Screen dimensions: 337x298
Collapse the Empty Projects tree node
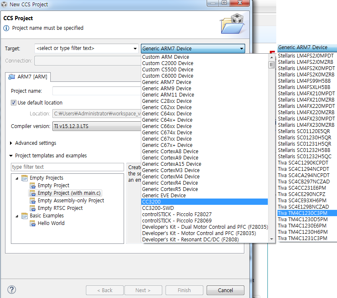tap(17, 178)
